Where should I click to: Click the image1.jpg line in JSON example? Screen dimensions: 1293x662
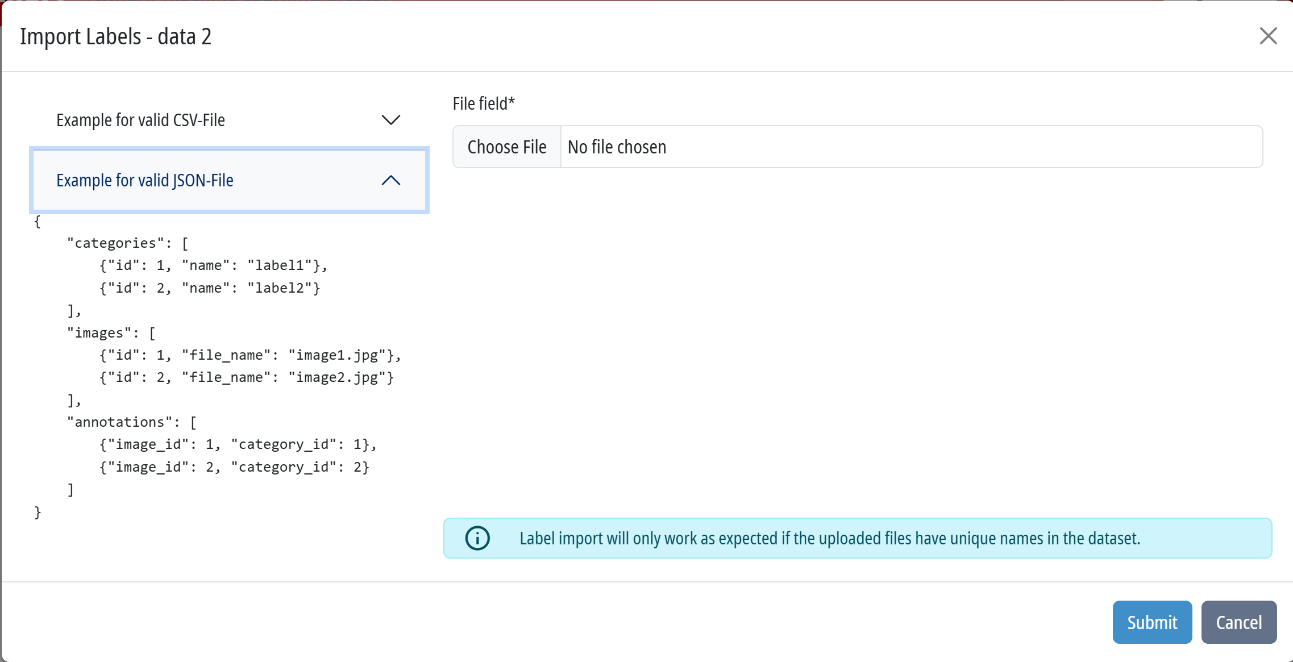(251, 355)
